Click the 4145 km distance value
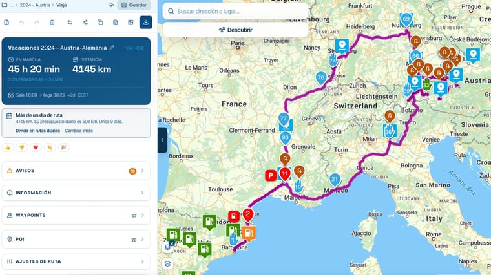The height and width of the screenshot is (275, 491). 92,69
